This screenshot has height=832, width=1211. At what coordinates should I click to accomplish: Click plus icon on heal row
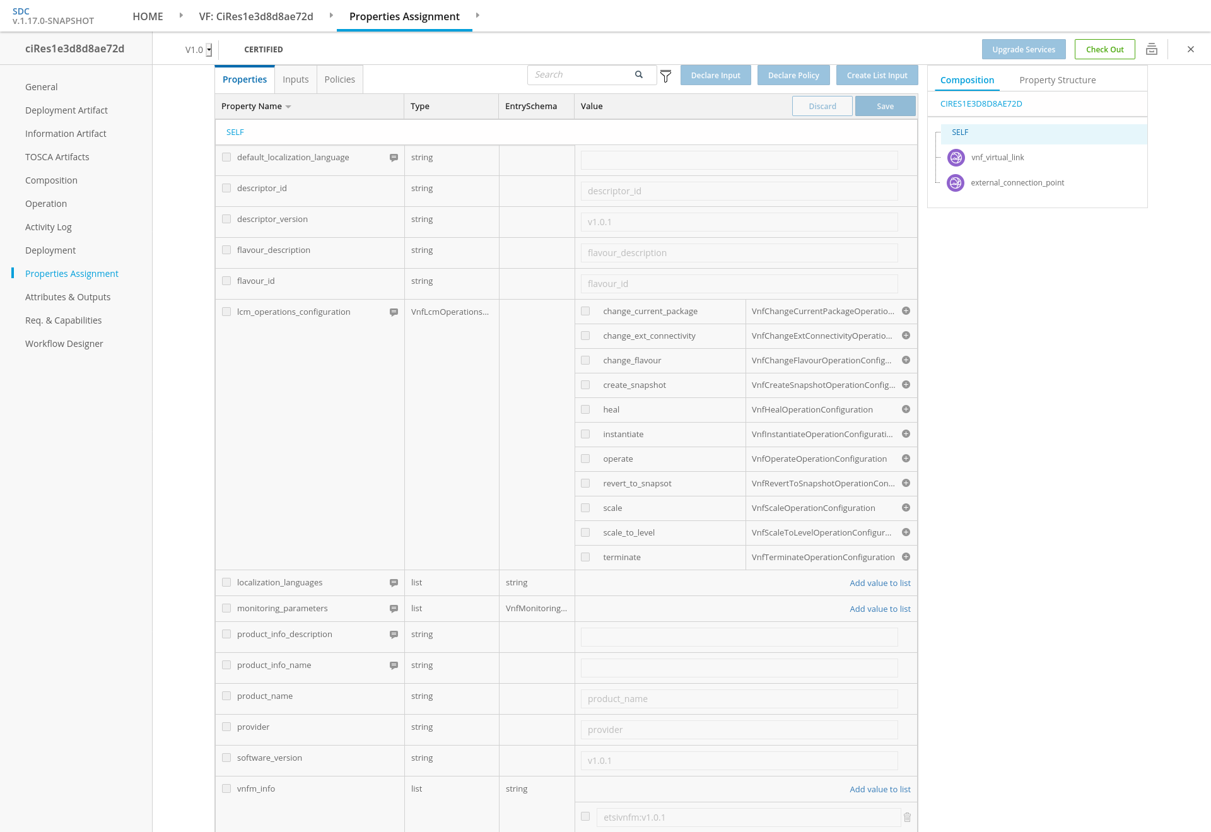tap(906, 409)
